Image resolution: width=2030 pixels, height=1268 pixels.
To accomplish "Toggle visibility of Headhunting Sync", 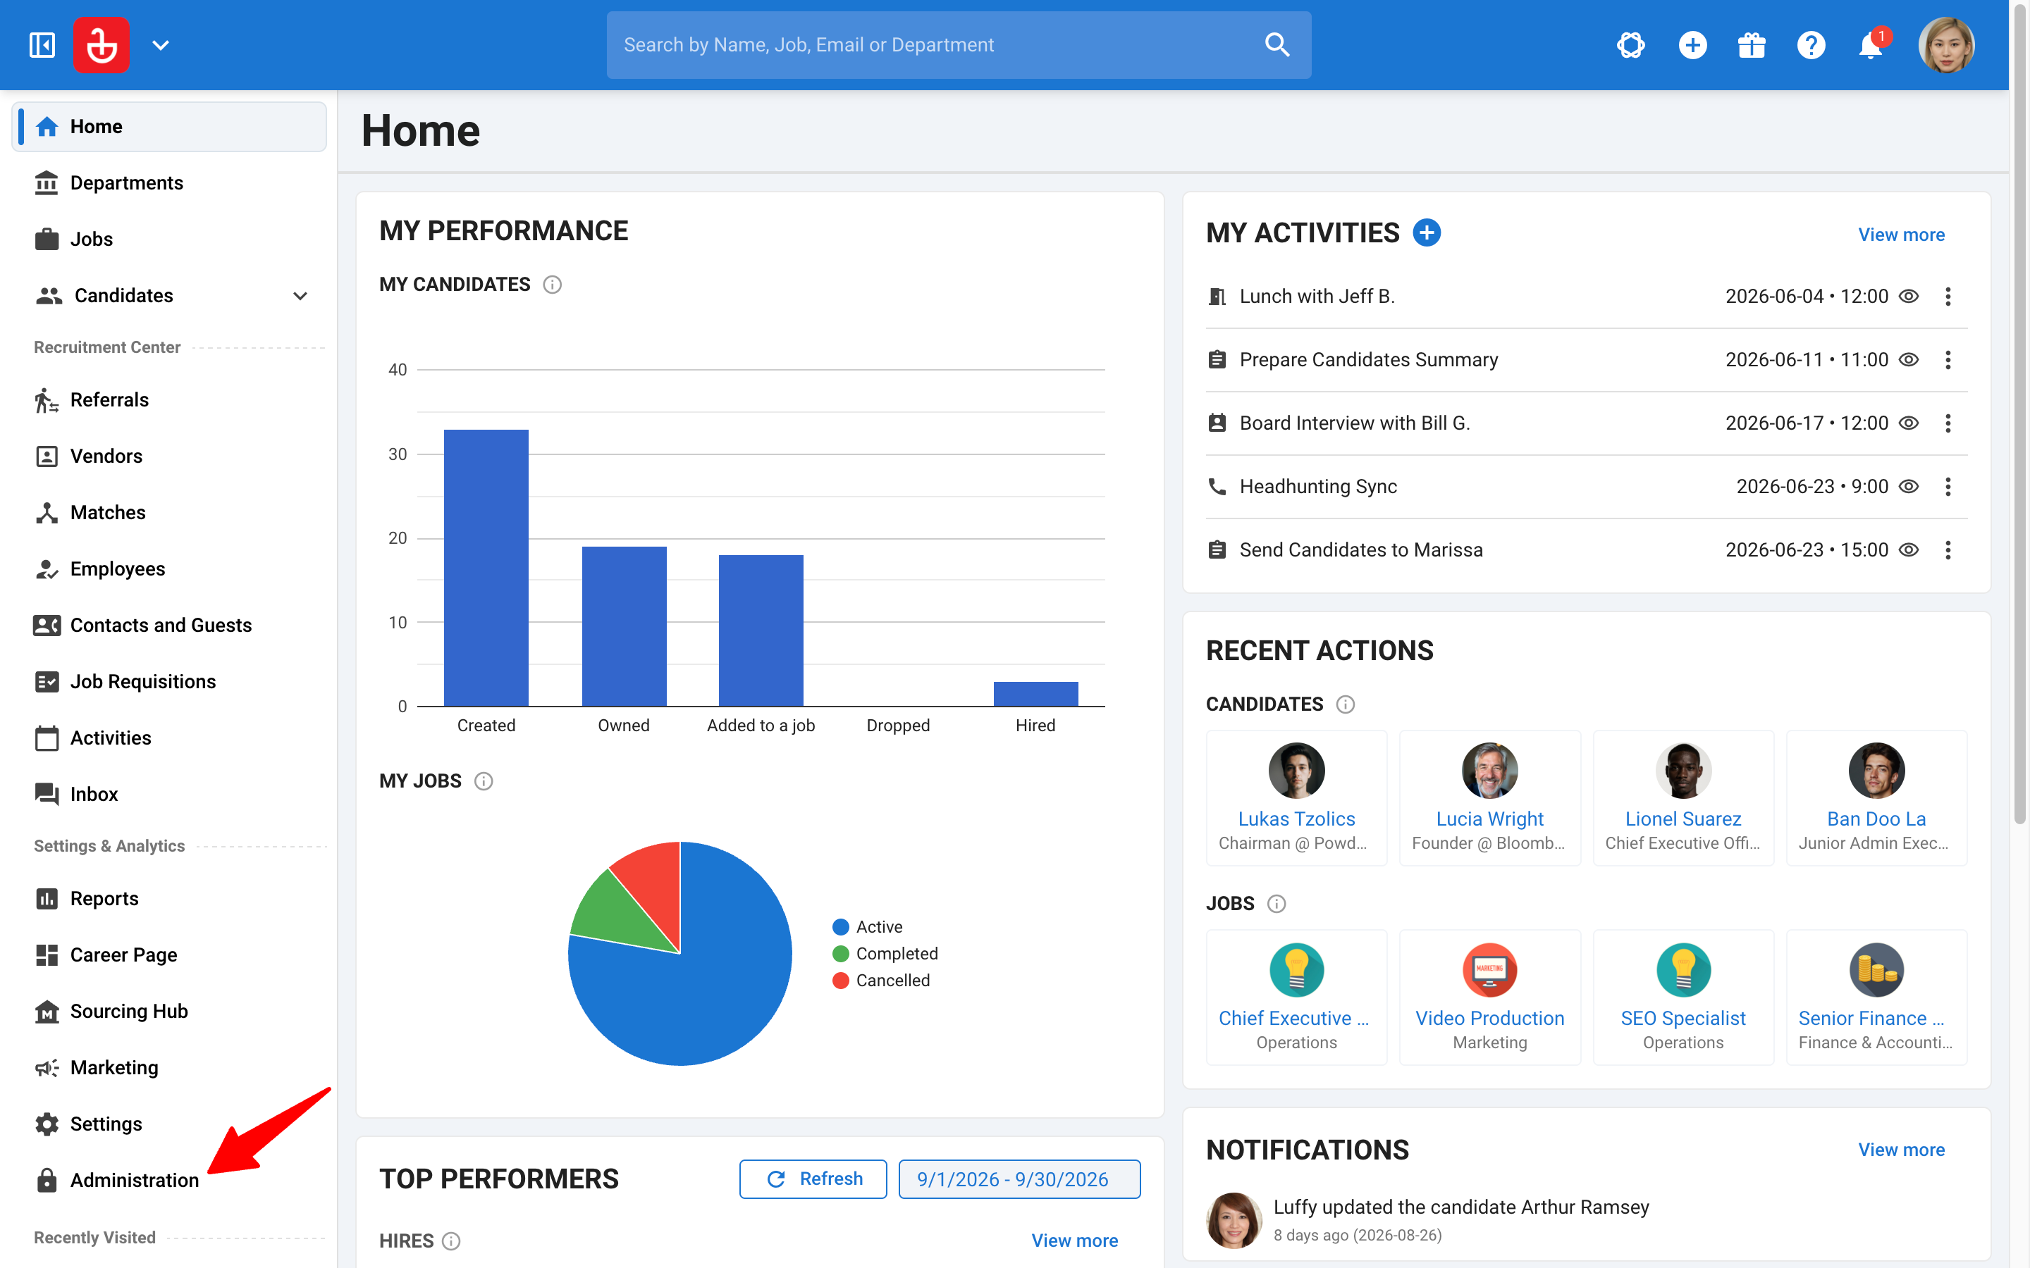I will coord(1908,486).
